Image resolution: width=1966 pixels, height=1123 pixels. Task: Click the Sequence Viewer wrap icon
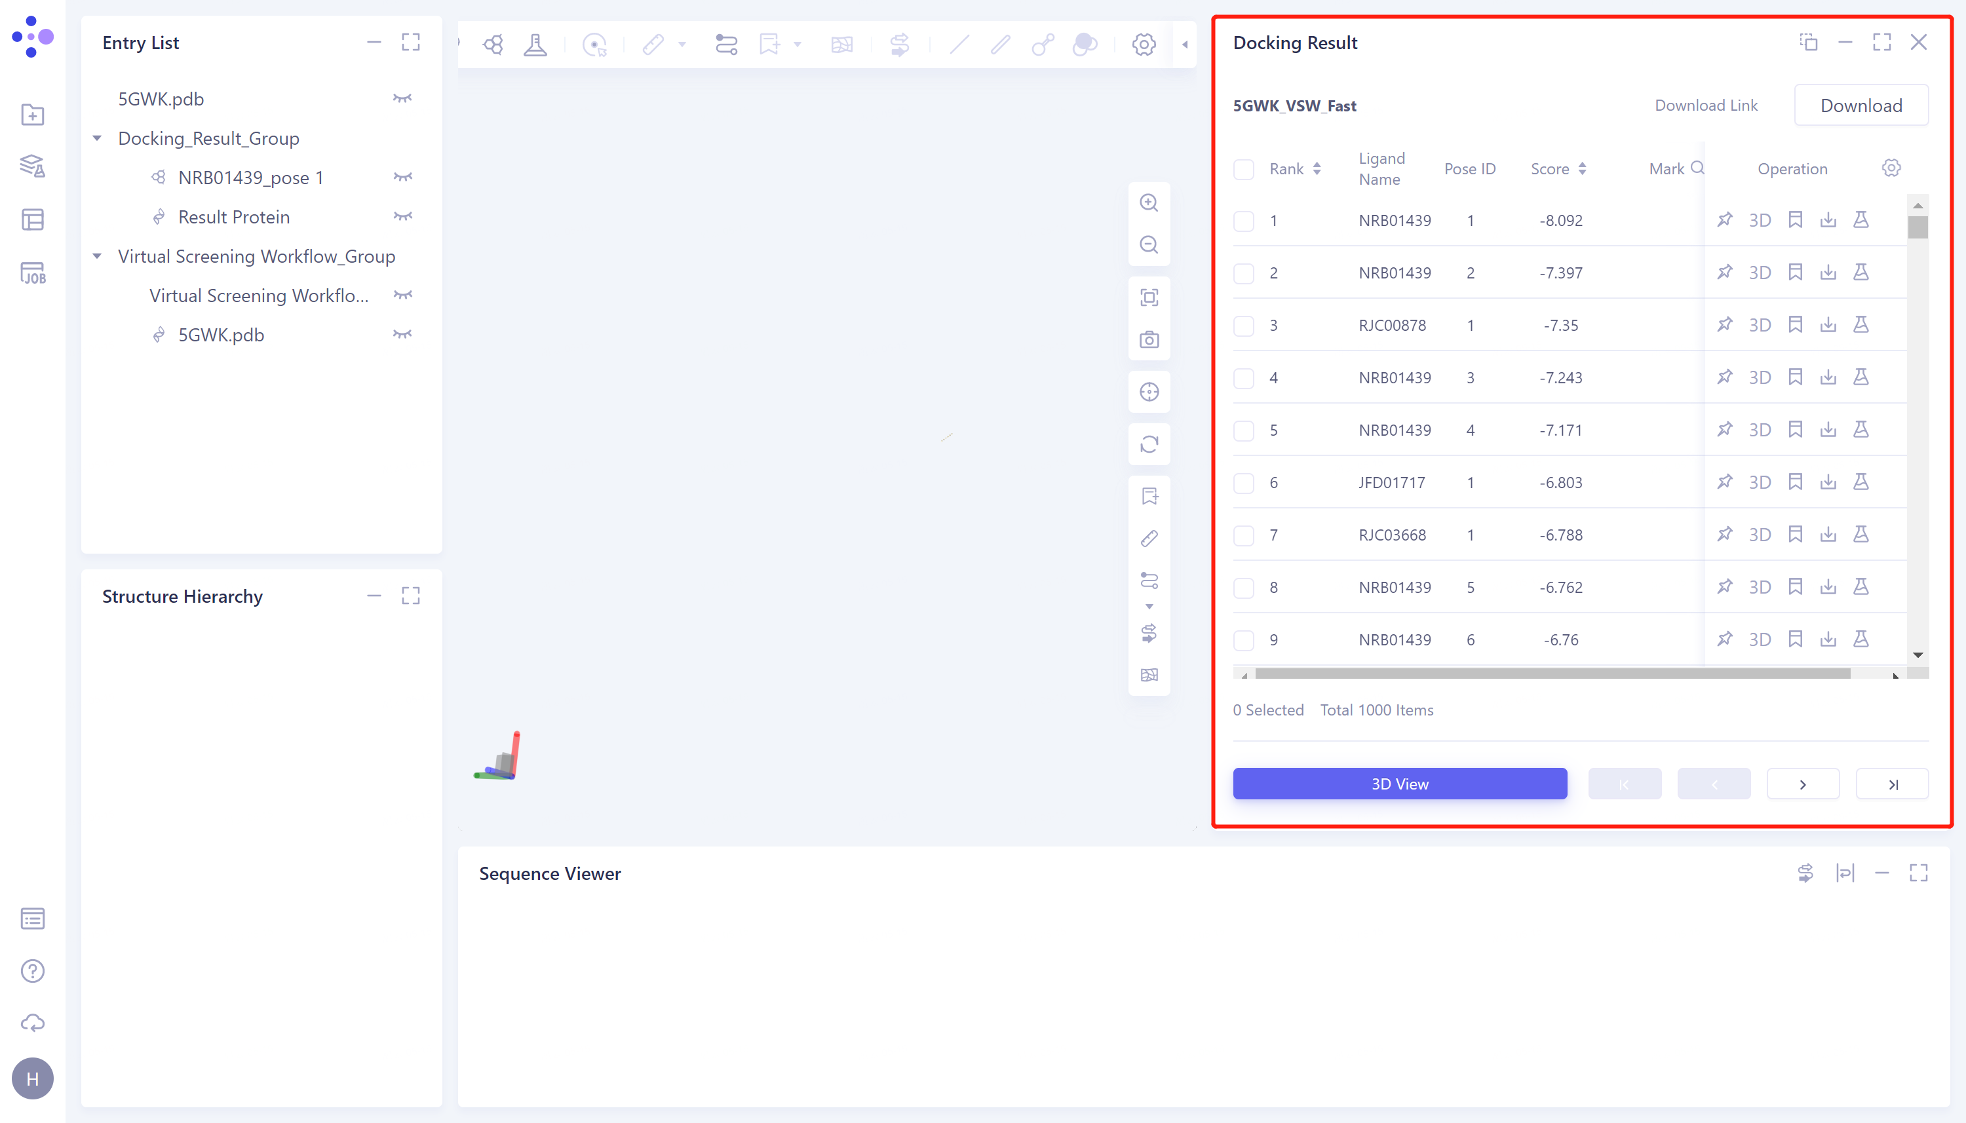pos(1845,873)
